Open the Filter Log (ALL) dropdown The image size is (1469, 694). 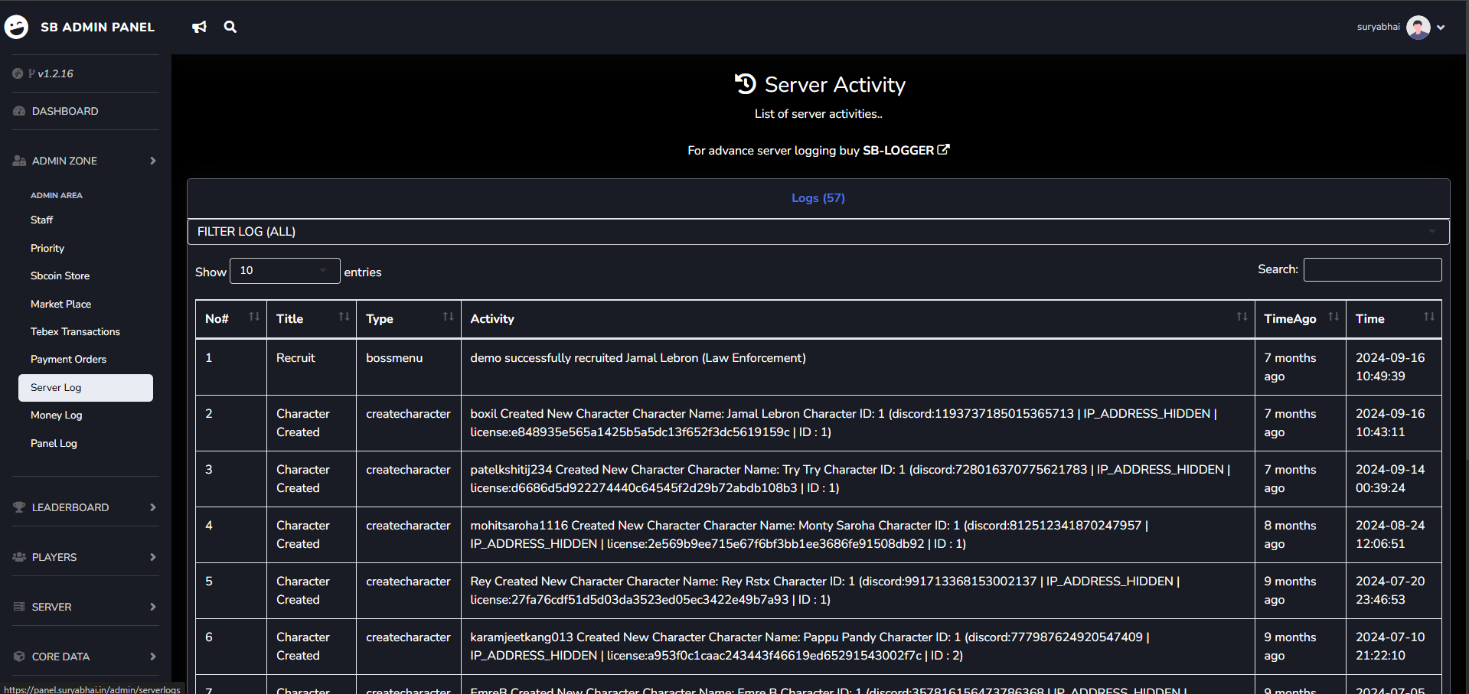click(x=818, y=232)
